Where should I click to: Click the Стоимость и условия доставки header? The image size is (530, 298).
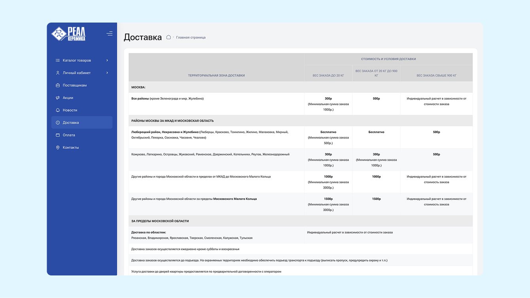(388, 59)
